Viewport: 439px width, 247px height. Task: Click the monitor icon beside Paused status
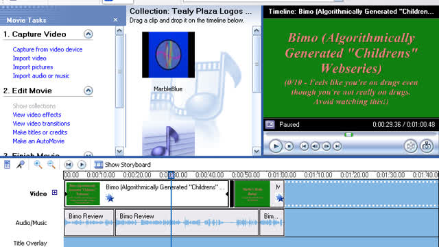(x=270, y=124)
